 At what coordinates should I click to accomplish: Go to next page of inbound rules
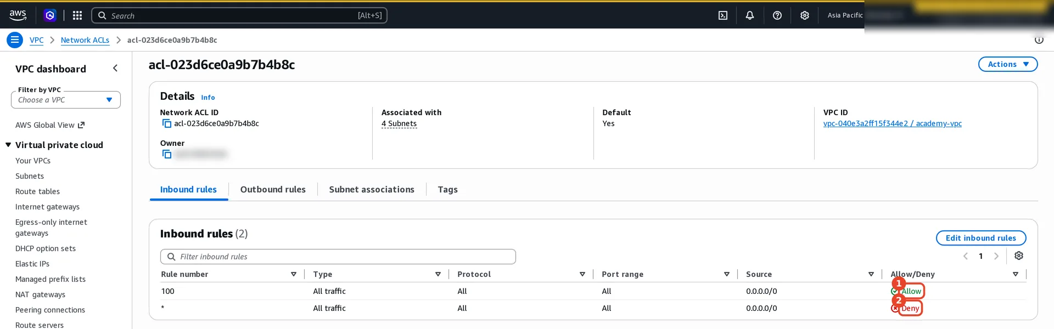click(x=996, y=256)
